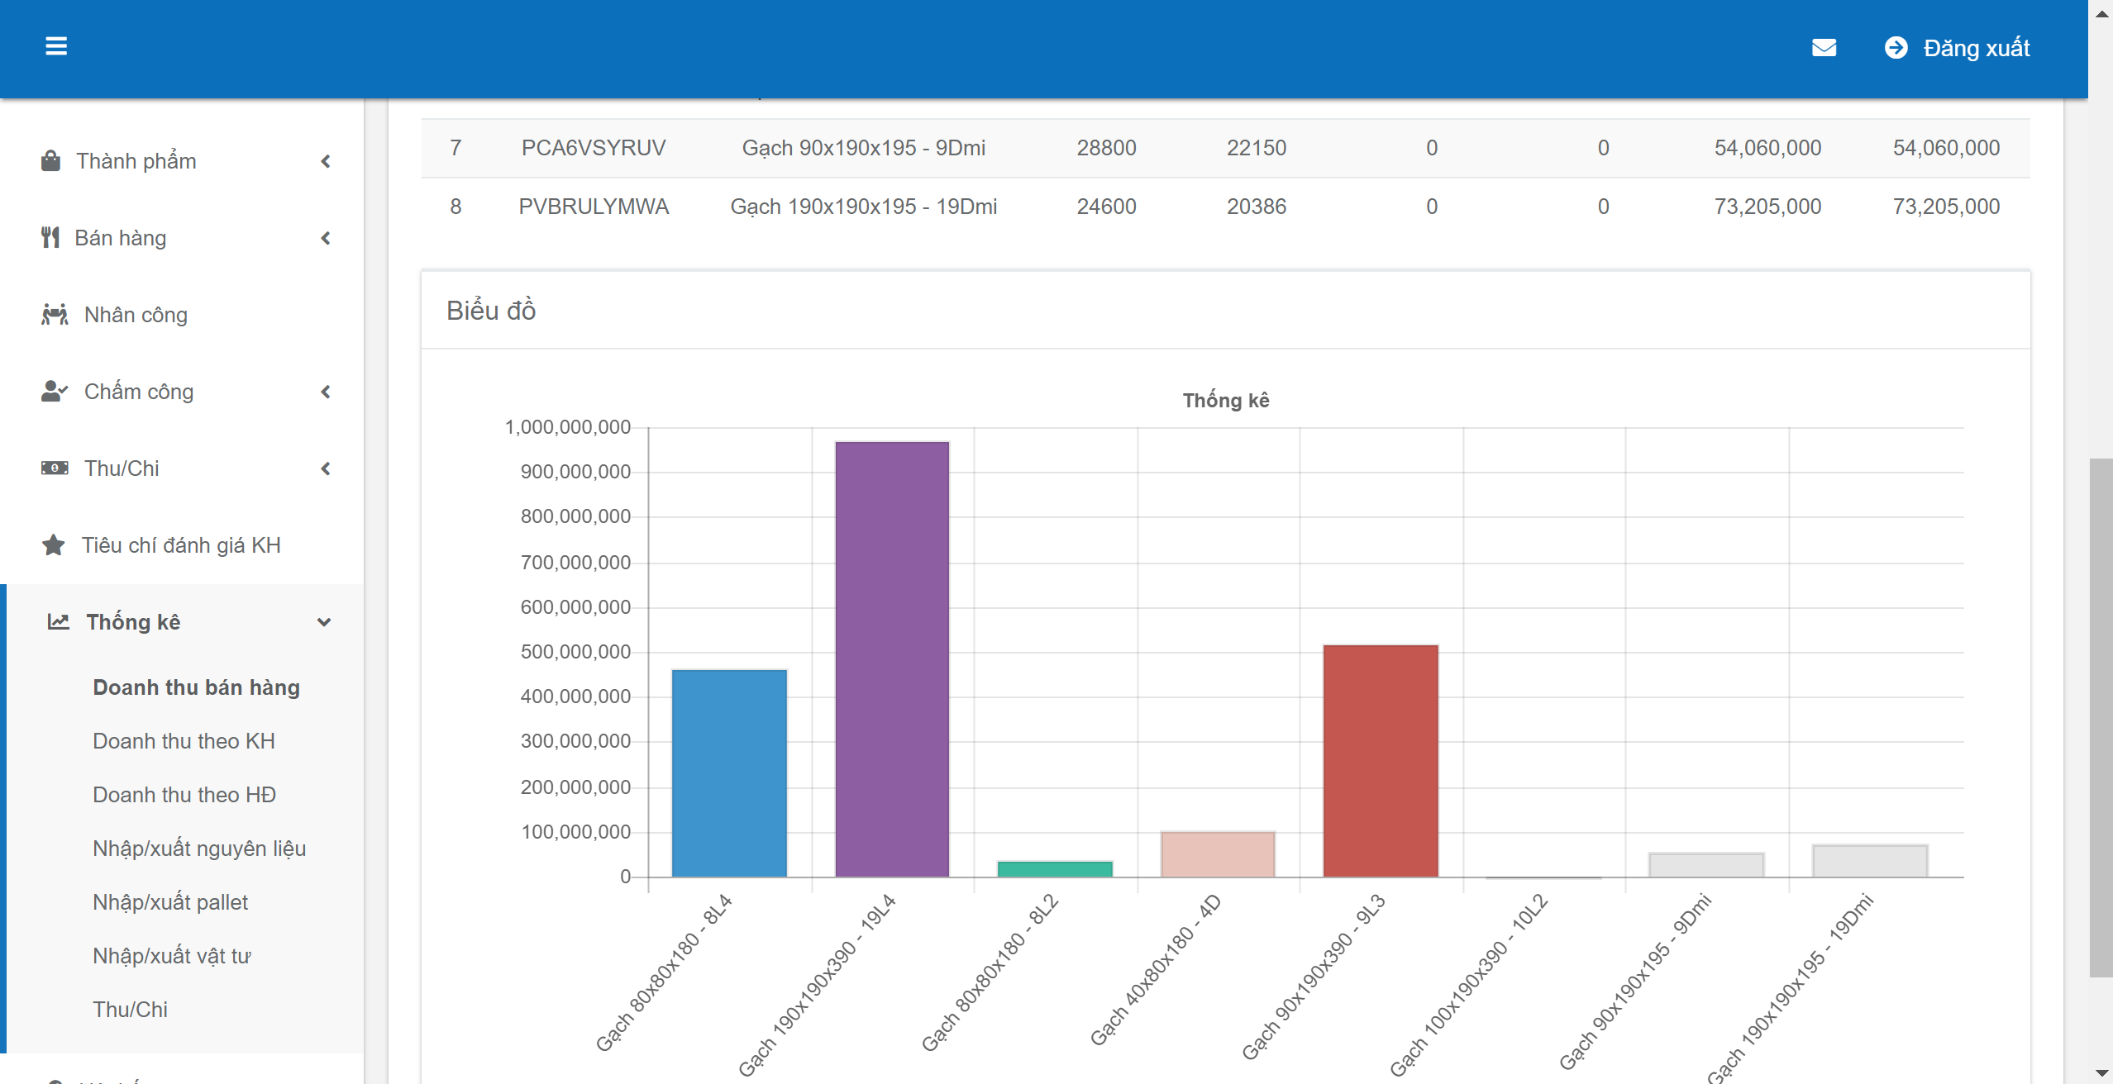Image resolution: width=2113 pixels, height=1084 pixels.
Task: Open Nhập/xuất nguyên liệu link
Action: (199, 849)
